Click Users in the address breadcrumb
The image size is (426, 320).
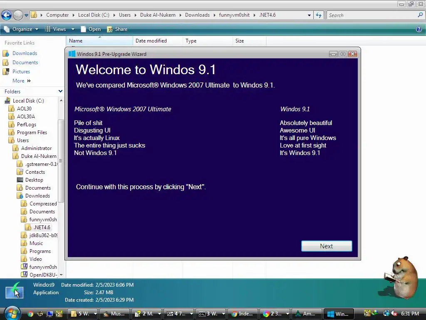[x=125, y=15]
